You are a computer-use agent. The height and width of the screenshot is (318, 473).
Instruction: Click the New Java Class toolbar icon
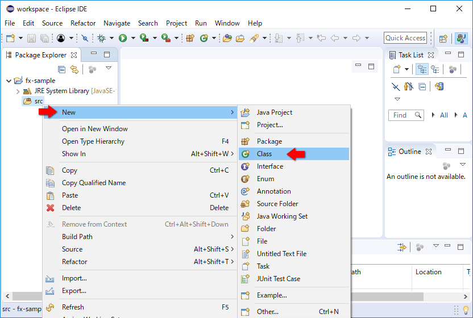204,38
